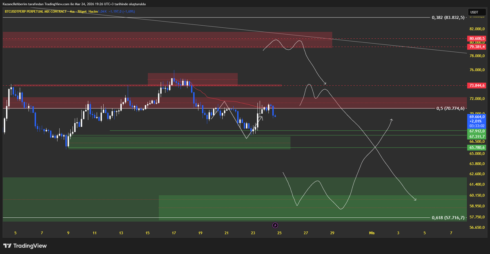This screenshot has width=490, height=254.
Task: Click the change value −1.197,0 (−1,69%)
Action: click(x=121, y=11)
